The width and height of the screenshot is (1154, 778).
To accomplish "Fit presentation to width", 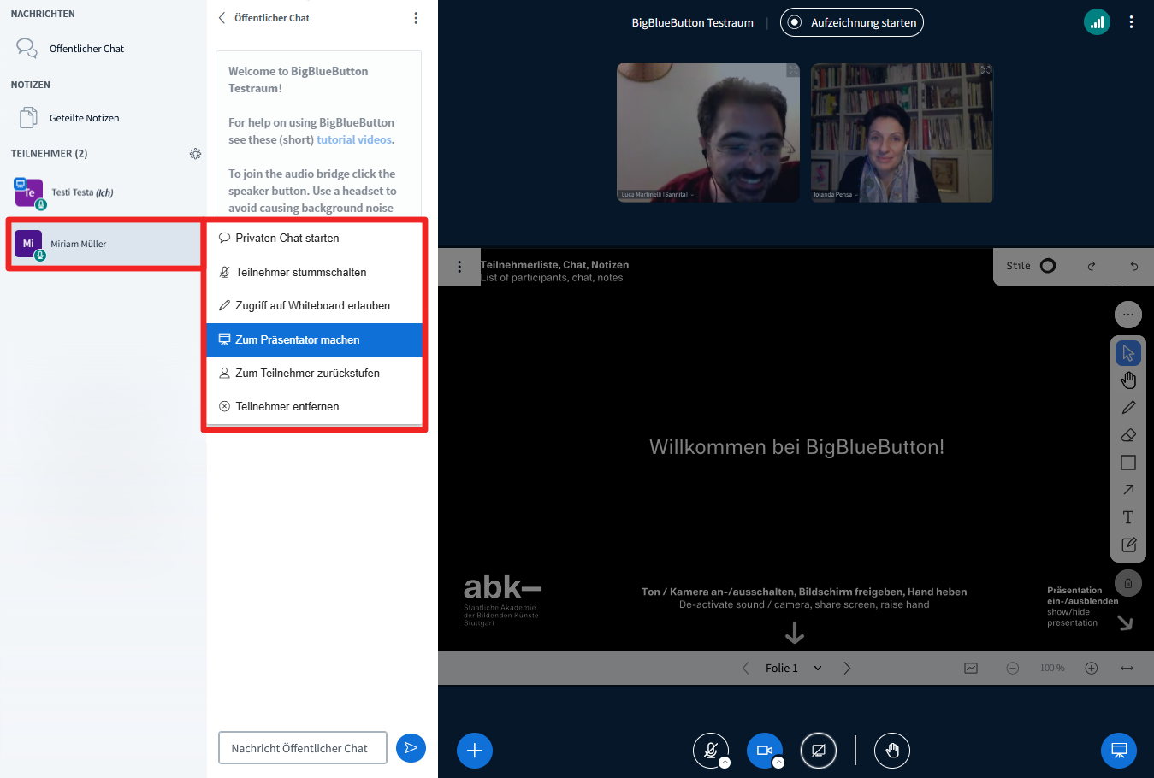I will 1127,668.
